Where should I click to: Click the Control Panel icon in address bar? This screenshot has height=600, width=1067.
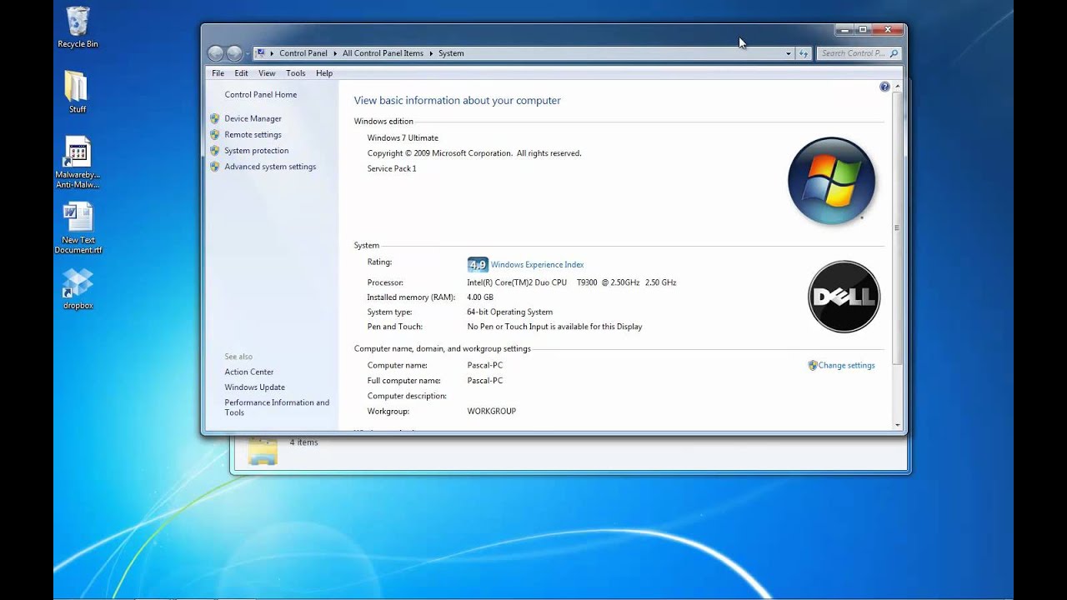pos(261,53)
